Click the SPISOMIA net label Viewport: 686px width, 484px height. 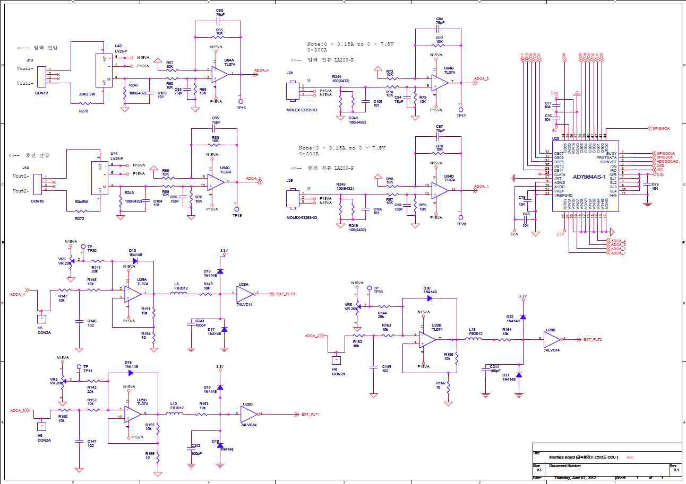[665, 153]
